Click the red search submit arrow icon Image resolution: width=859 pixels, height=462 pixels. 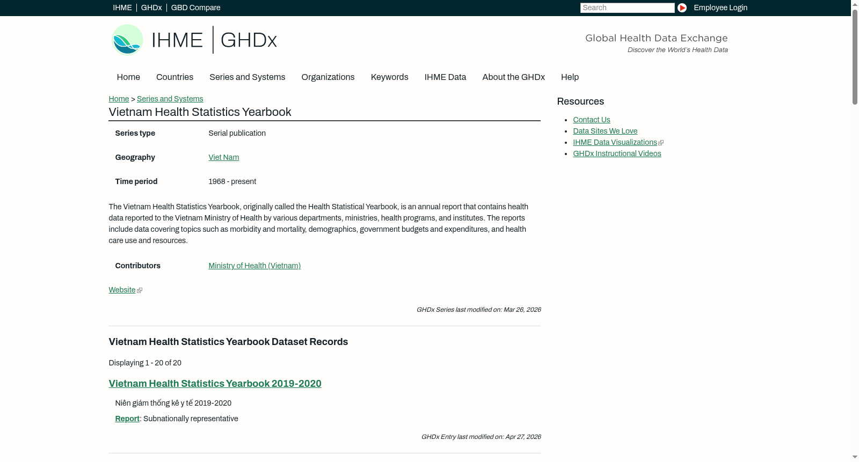click(682, 8)
